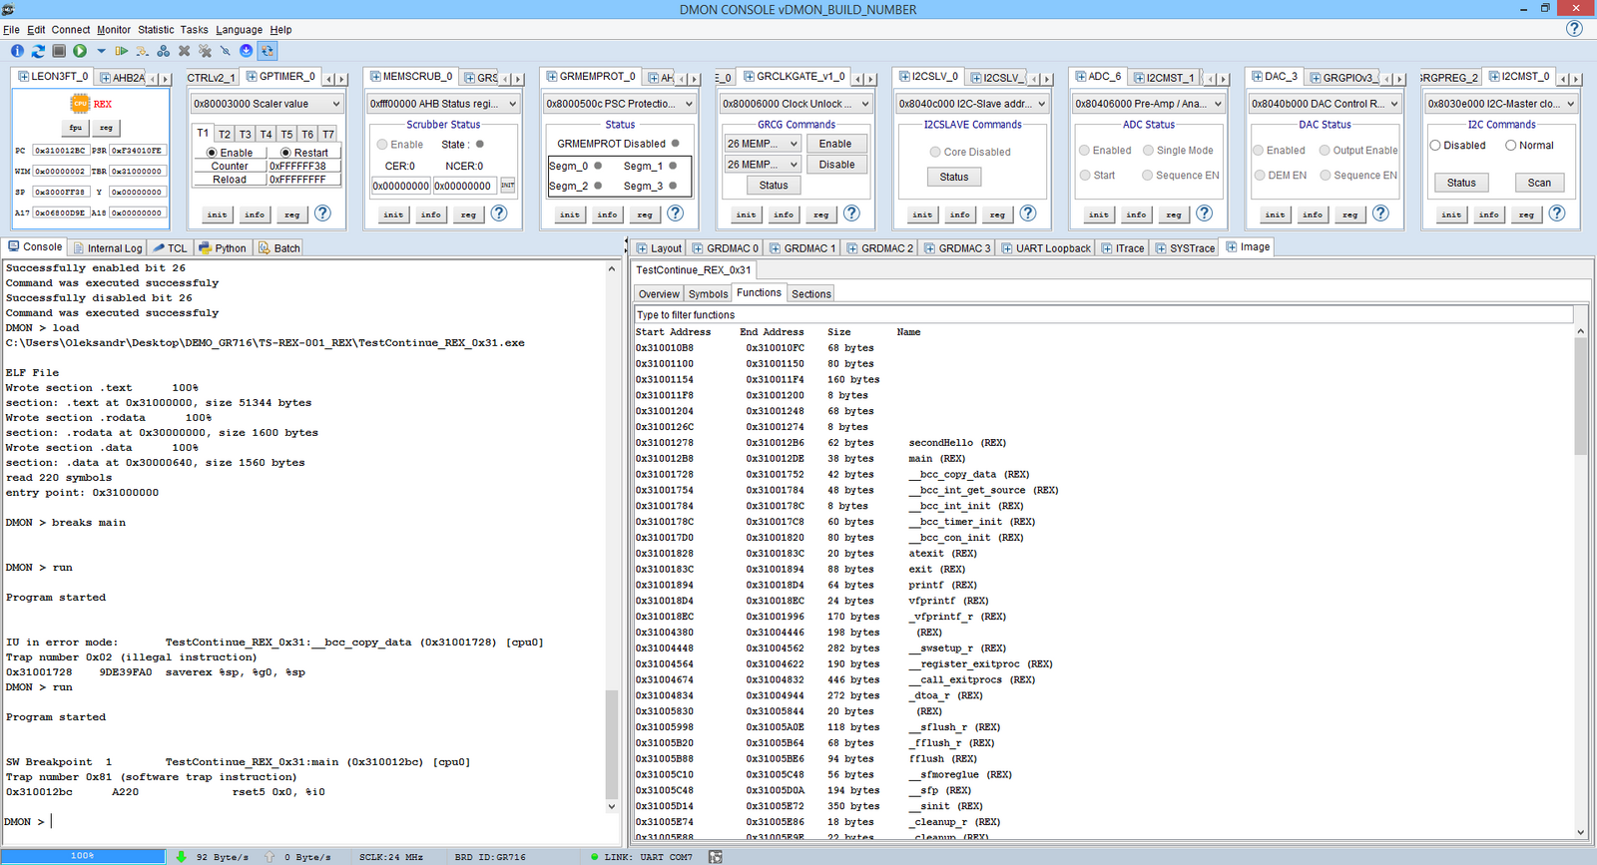This screenshot has width=1597, height=865.
Task: Open the PSC Protection register dropdown
Action: pyautogui.click(x=620, y=104)
